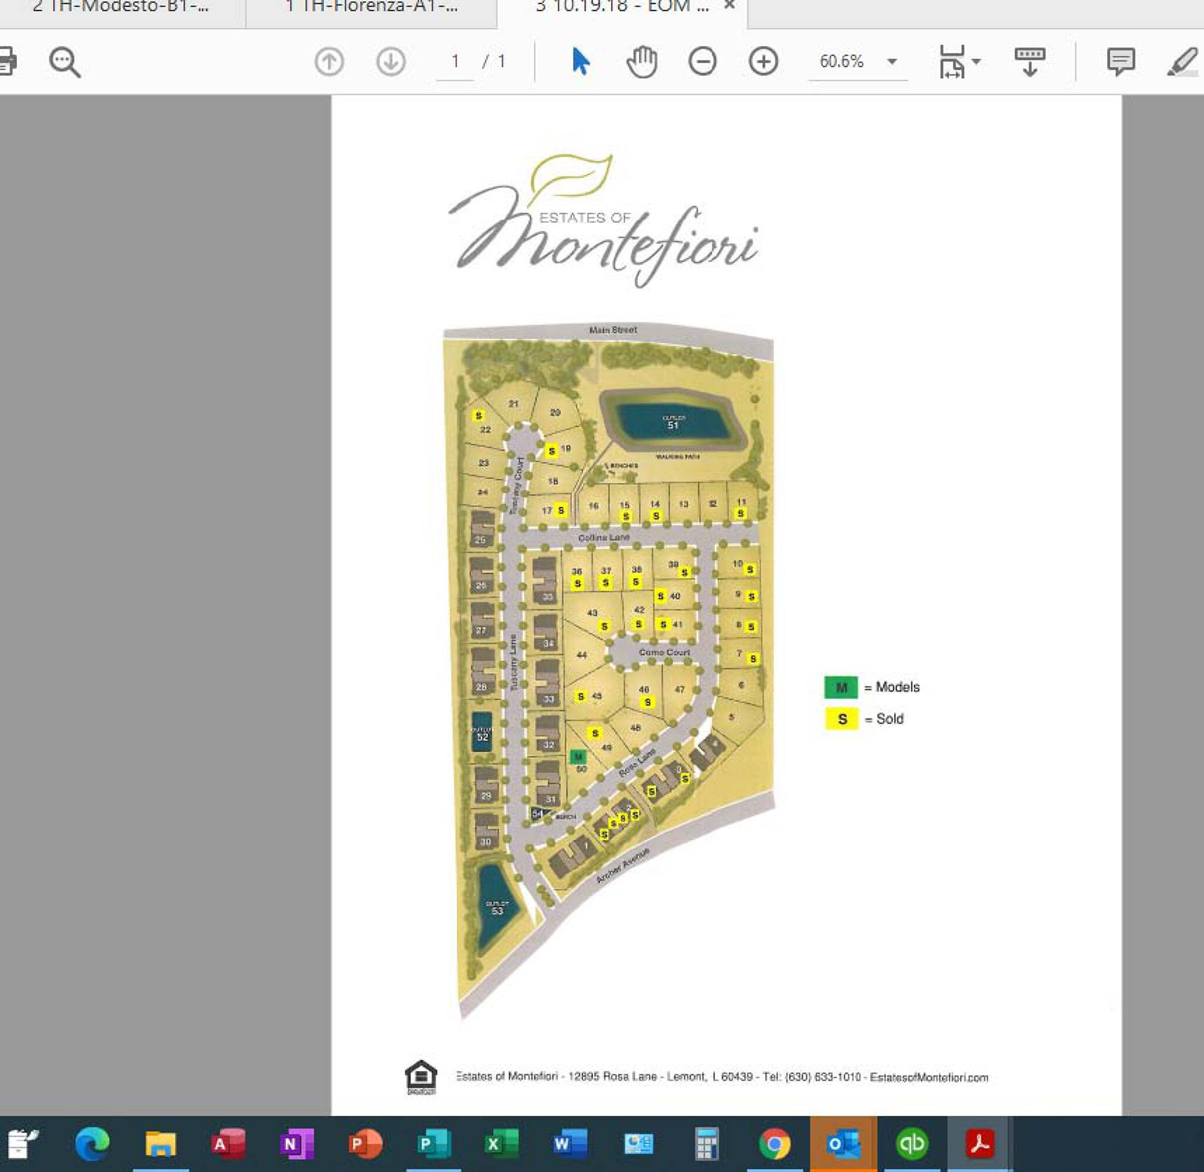Viewport: 1204px width, 1172px height.
Task: Click the page number input field
Action: [455, 62]
